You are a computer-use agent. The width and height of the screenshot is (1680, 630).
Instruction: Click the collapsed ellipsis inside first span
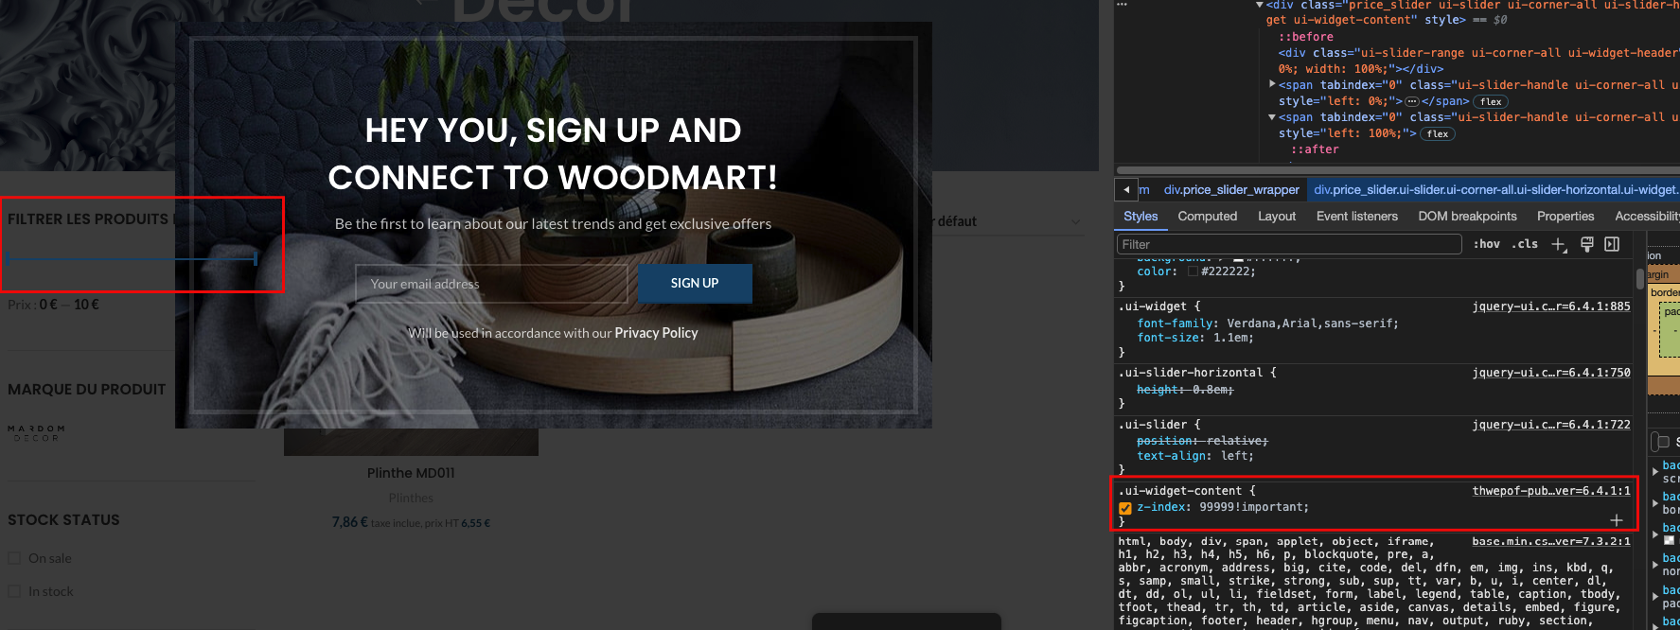tap(1412, 101)
